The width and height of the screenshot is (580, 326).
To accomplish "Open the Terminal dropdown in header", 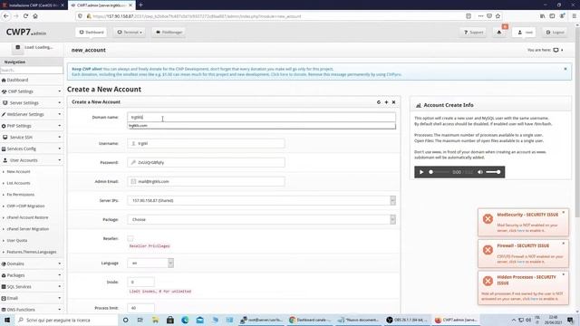I will click(130, 33).
